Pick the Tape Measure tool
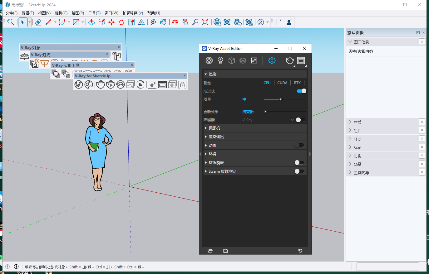Screen dimensions: 429x274 point(153,22)
